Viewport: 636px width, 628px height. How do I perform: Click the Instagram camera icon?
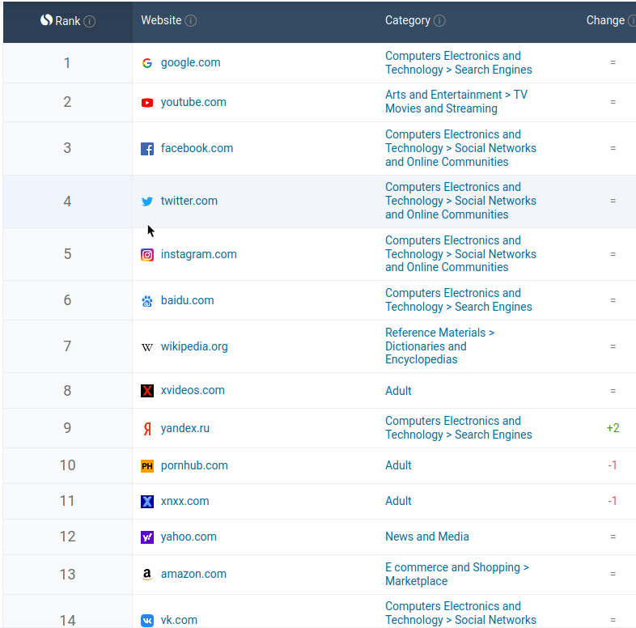click(146, 255)
